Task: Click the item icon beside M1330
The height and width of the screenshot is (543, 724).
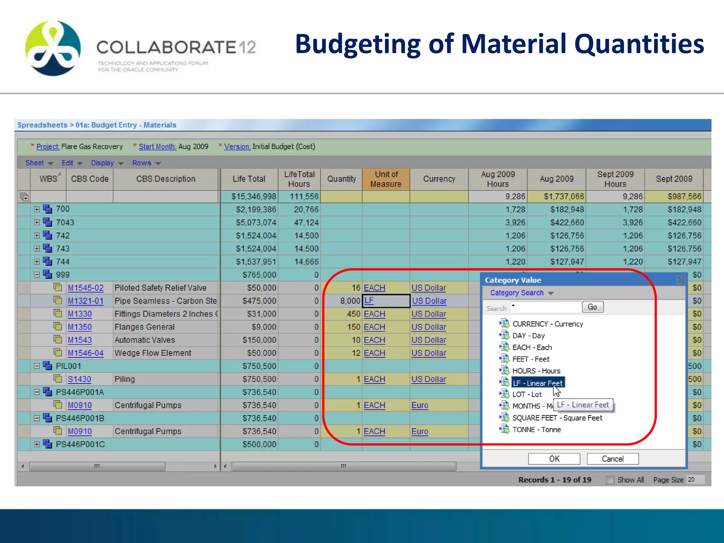Action: (58, 313)
